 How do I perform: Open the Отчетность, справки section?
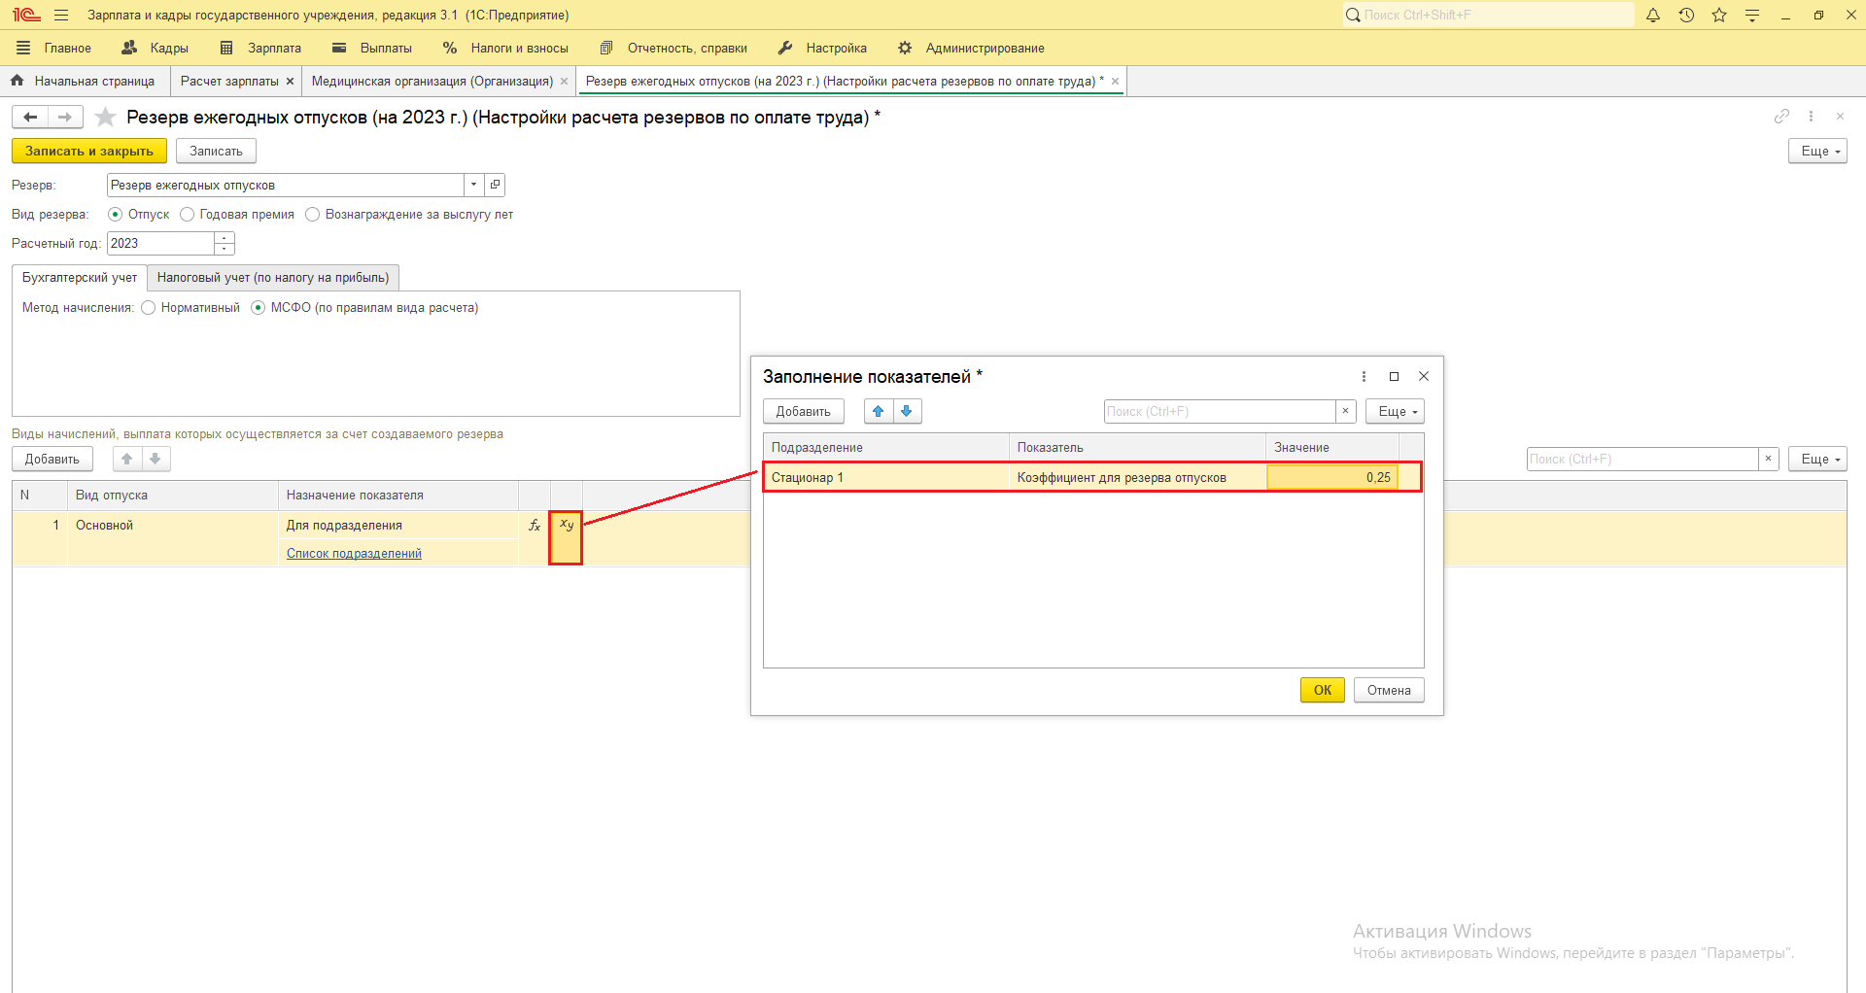point(674,48)
